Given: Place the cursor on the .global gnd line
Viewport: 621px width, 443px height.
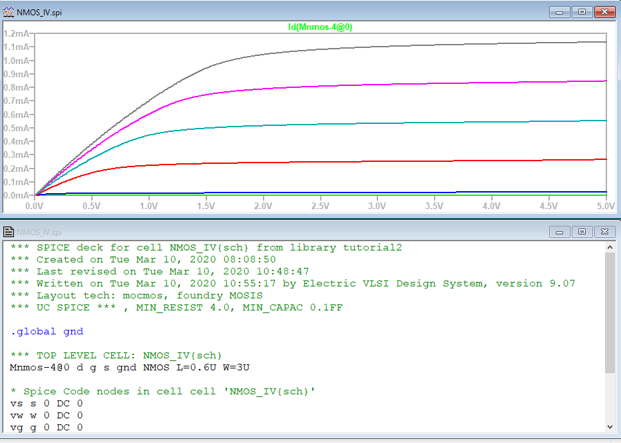Looking at the screenshot, I should click(x=47, y=331).
